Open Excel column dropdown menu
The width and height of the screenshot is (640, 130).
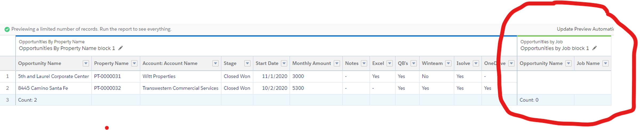tap(390, 63)
